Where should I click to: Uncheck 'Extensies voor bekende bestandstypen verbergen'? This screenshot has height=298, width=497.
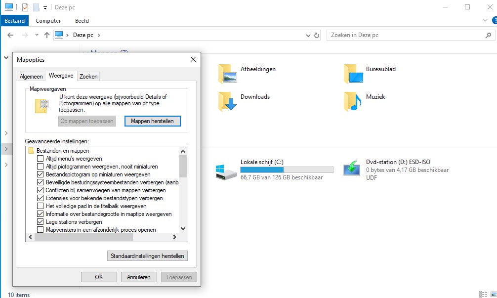click(41, 198)
